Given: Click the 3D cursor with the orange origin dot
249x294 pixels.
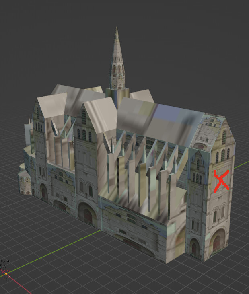Looking at the screenshot, I should (6, 274).
